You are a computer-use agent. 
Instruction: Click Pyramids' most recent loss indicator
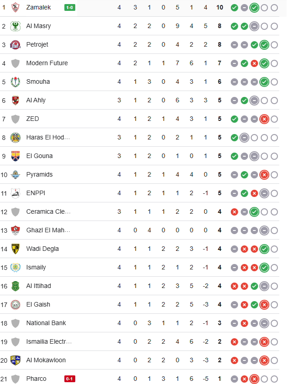(264, 175)
